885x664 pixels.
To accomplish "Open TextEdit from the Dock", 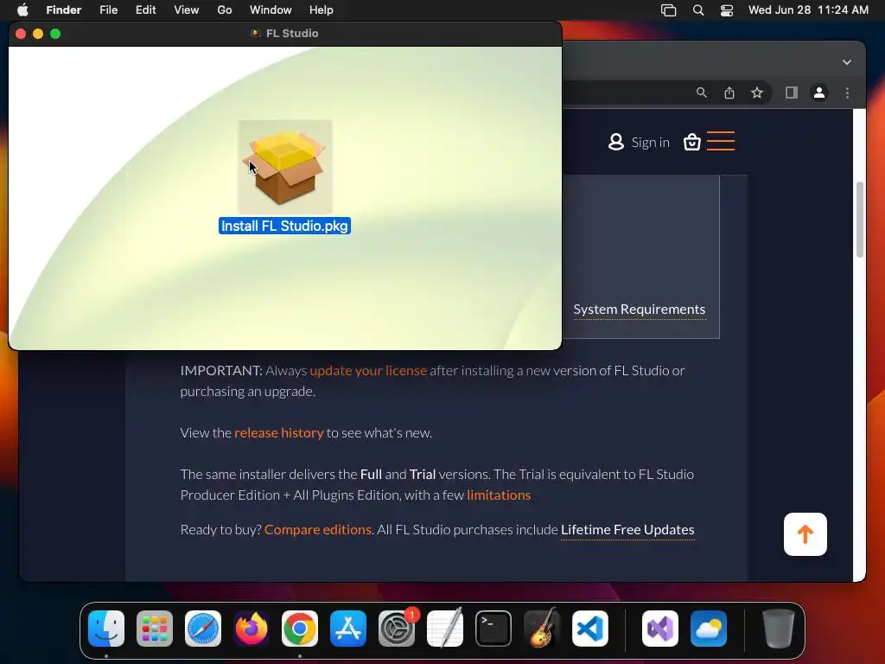I will (x=445, y=628).
